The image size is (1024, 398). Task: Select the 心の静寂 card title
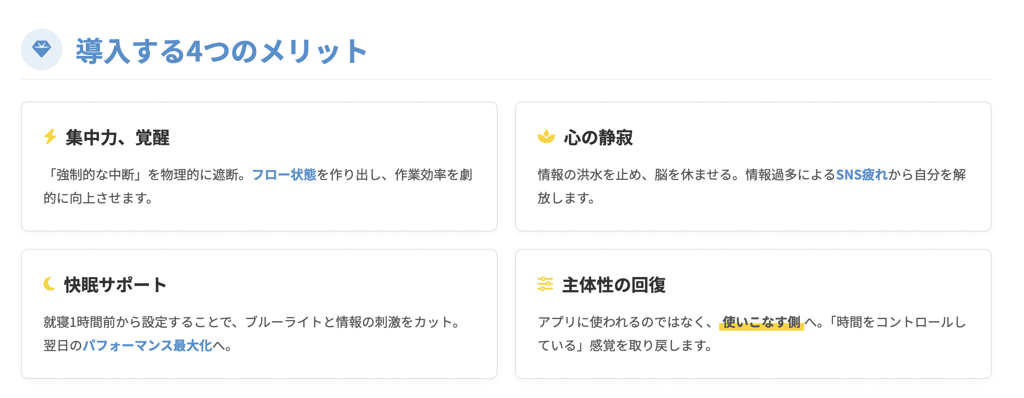598,138
